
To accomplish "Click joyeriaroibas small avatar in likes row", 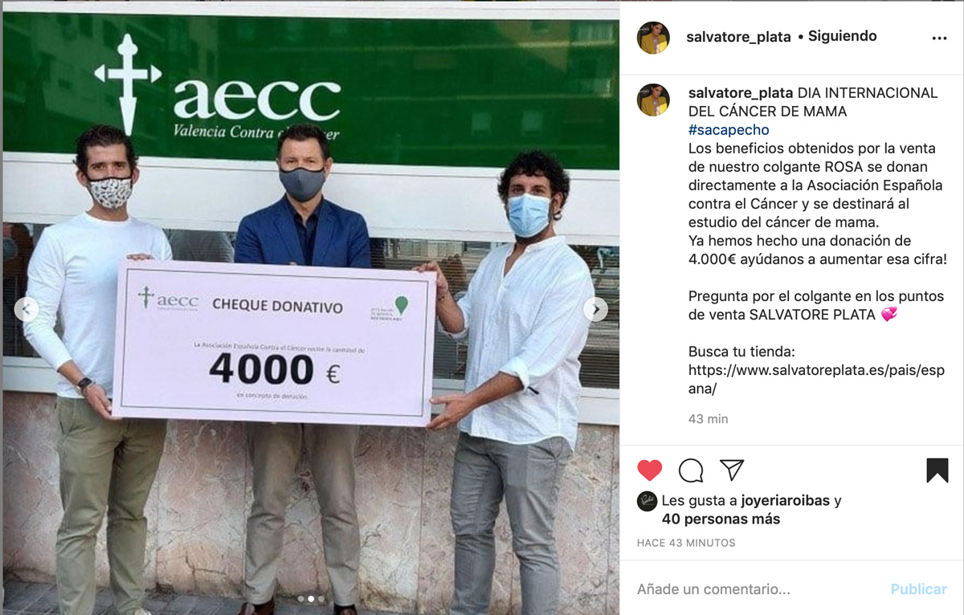I will click(647, 501).
